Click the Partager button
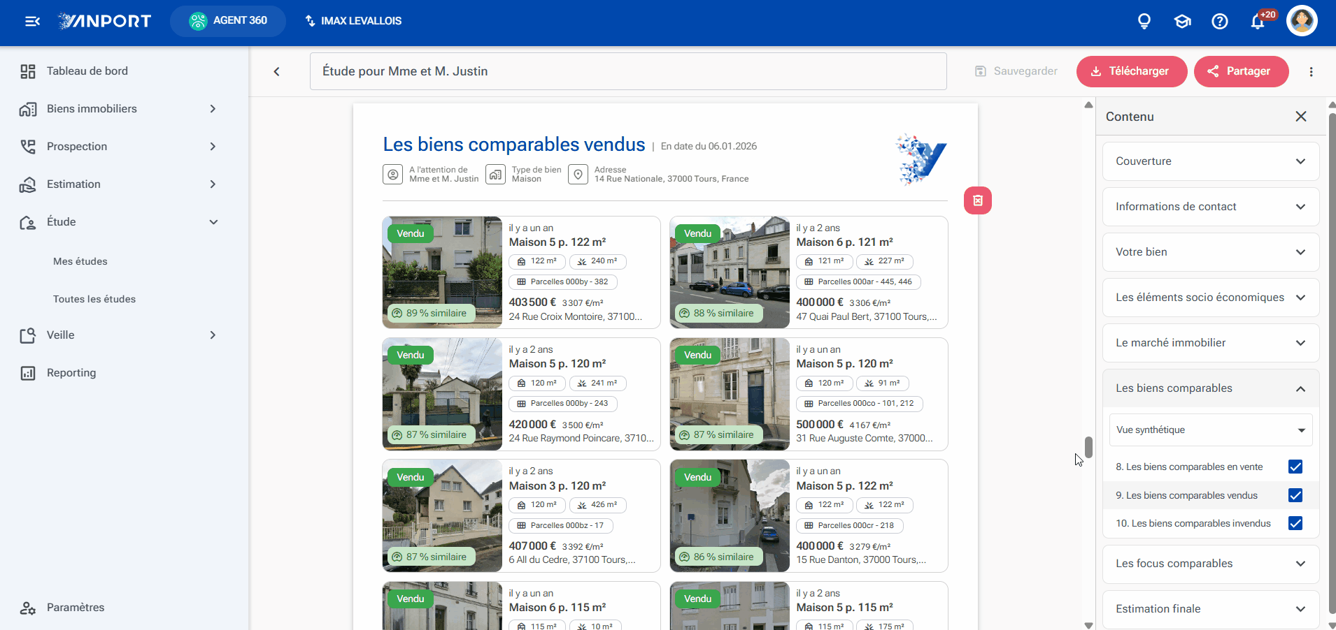Viewport: 1336px width, 630px height. click(1241, 71)
